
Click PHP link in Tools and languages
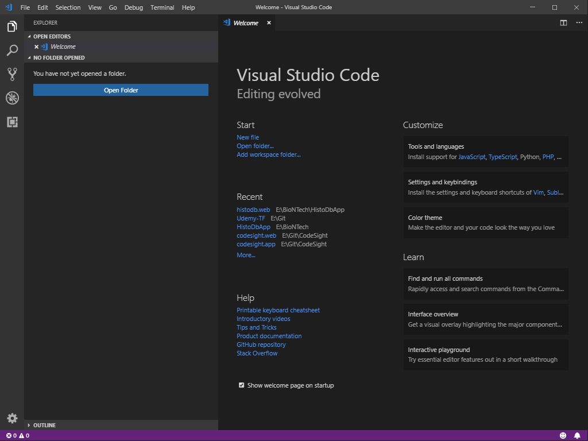pos(548,157)
